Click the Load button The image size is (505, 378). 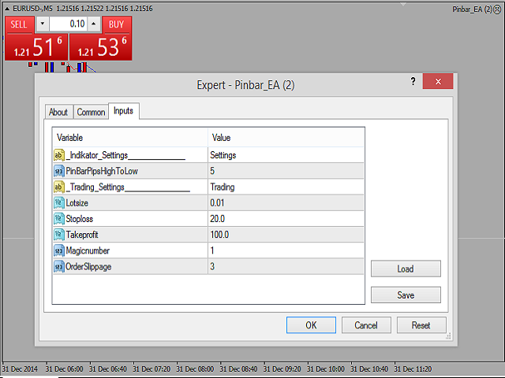point(406,269)
